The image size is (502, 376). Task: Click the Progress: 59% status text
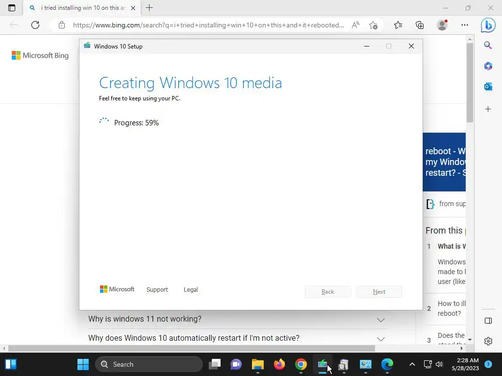pyautogui.click(x=136, y=123)
